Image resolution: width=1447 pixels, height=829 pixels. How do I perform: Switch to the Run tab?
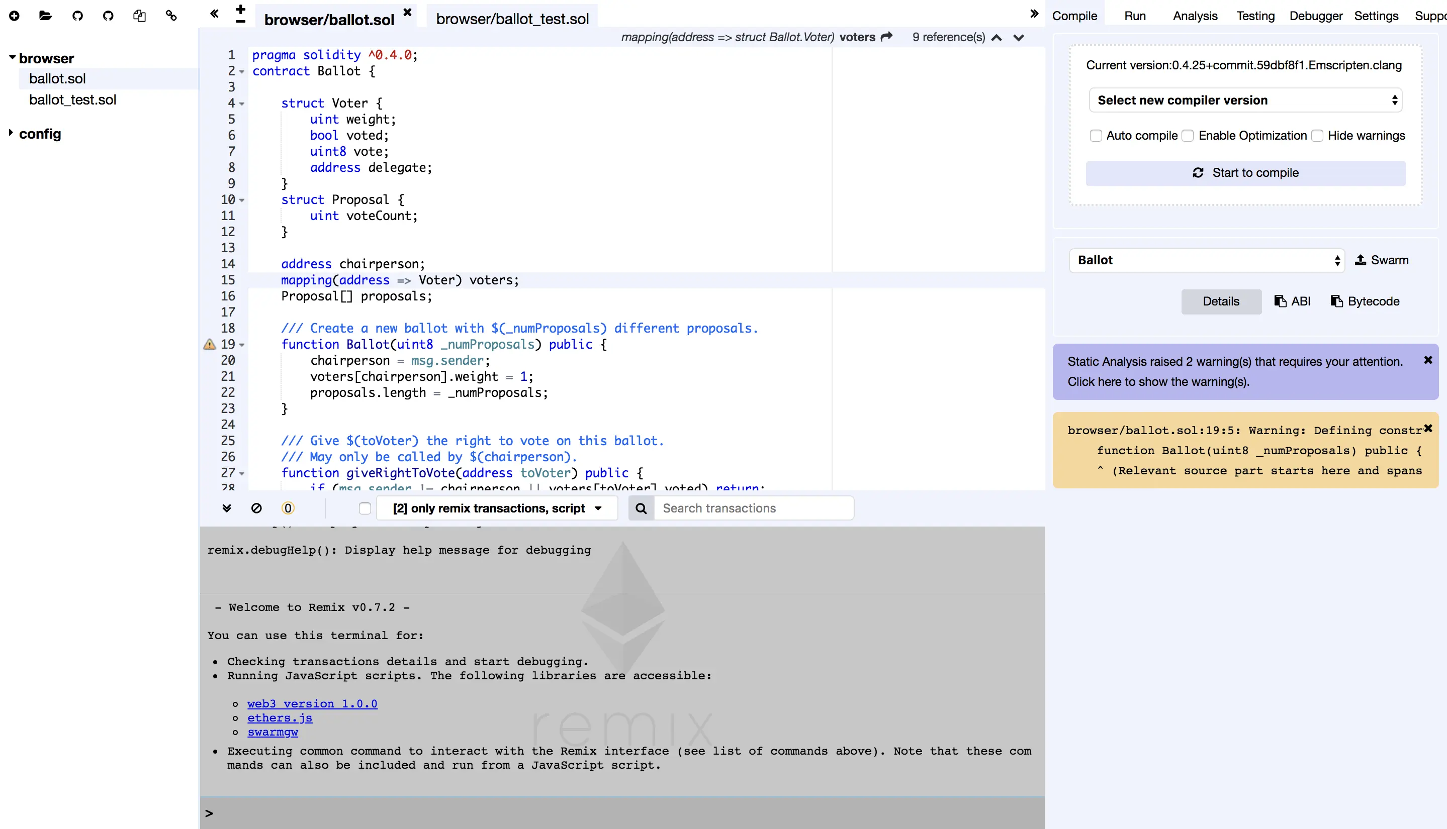click(x=1134, y=16)
